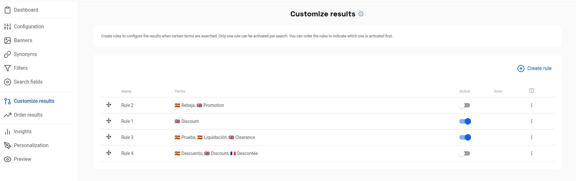Click the plus circle icon for Create rule
Viewport: 576px width, 181px height.
coord(521,69)
